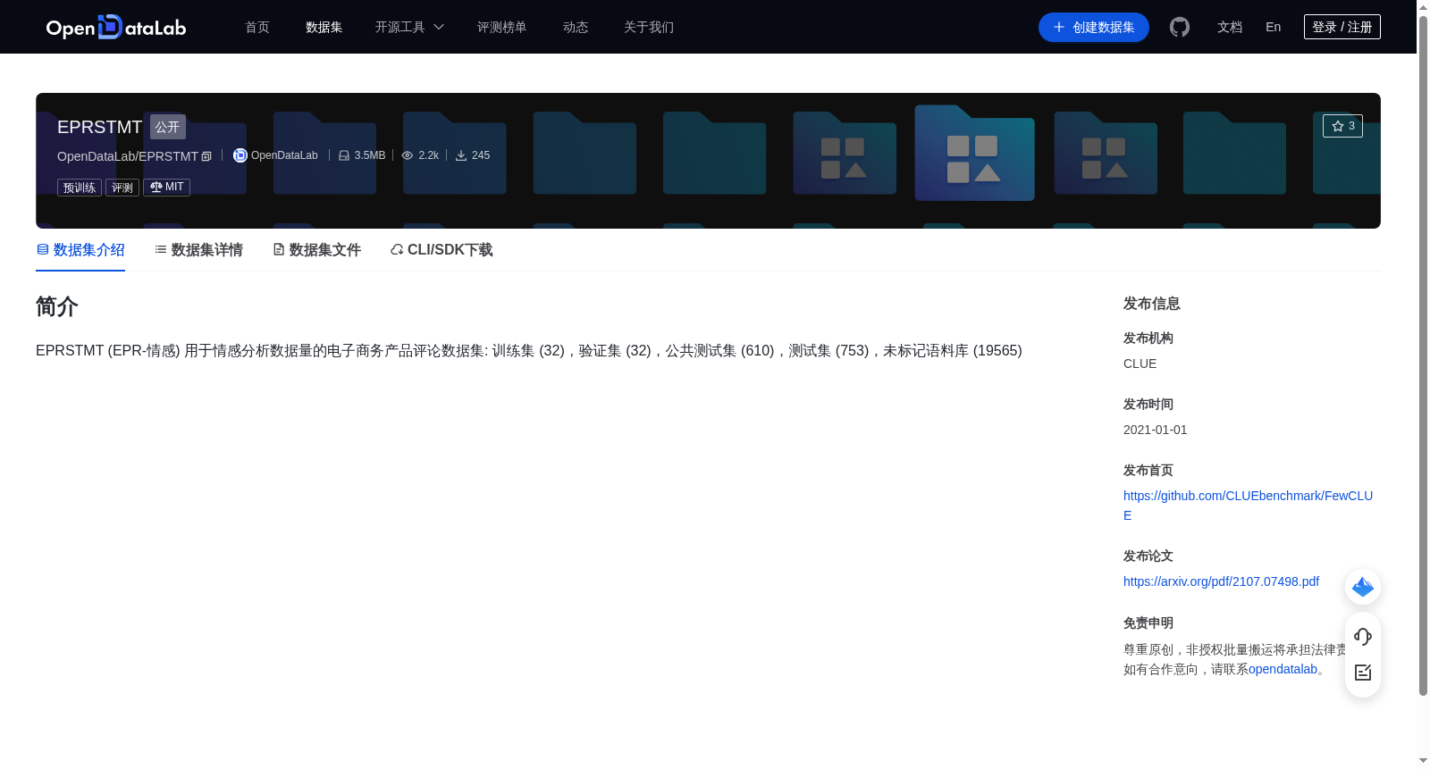Click the MIT license tag

pos(166,188)
